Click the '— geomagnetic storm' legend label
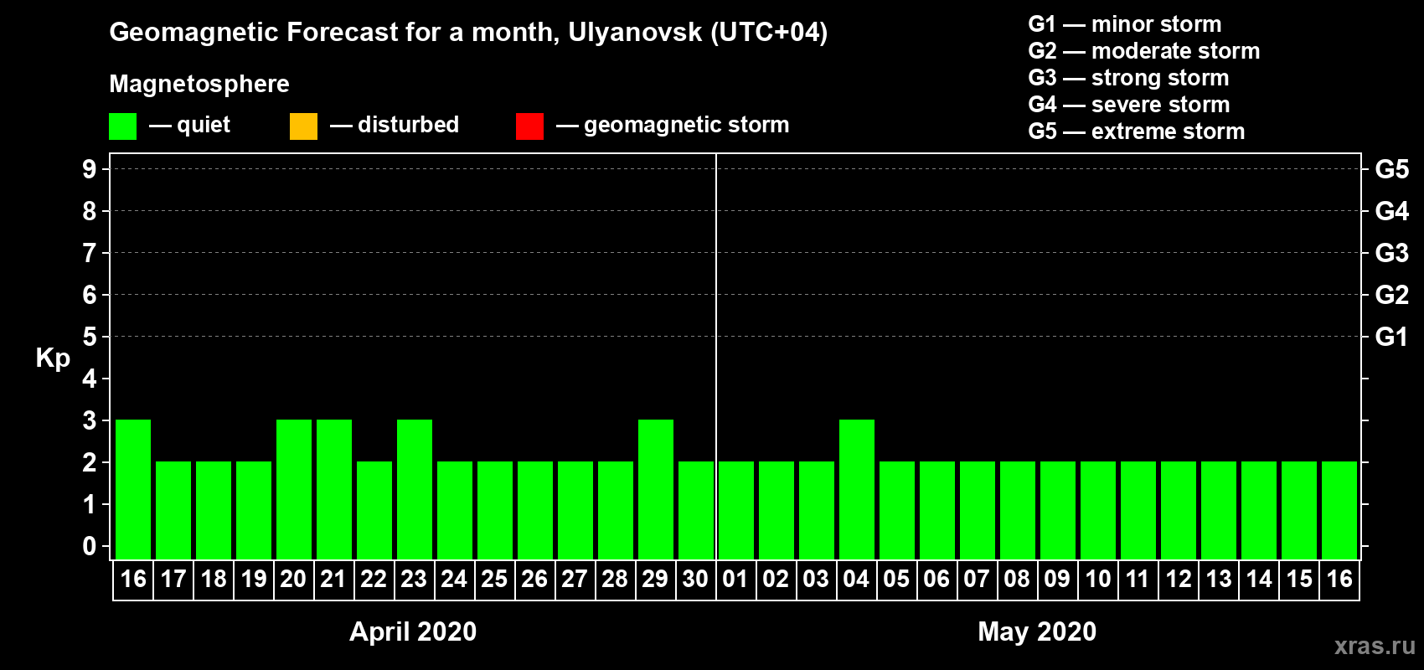Screen dimensions: 1424x670 tap(673, 126)
